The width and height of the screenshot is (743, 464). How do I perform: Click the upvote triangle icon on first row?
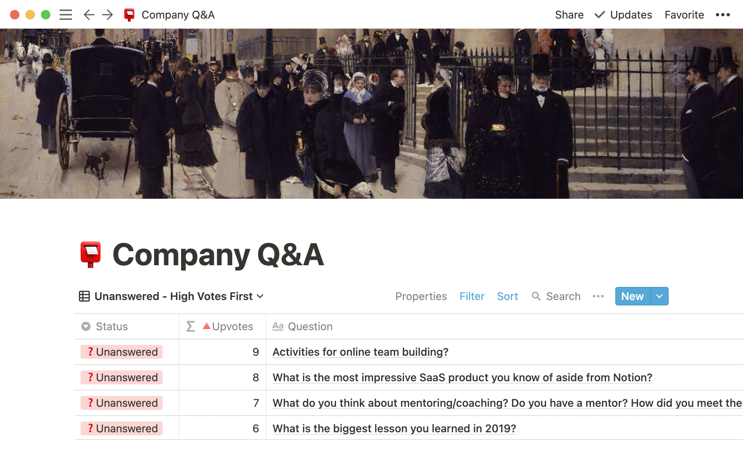point(206,326)
